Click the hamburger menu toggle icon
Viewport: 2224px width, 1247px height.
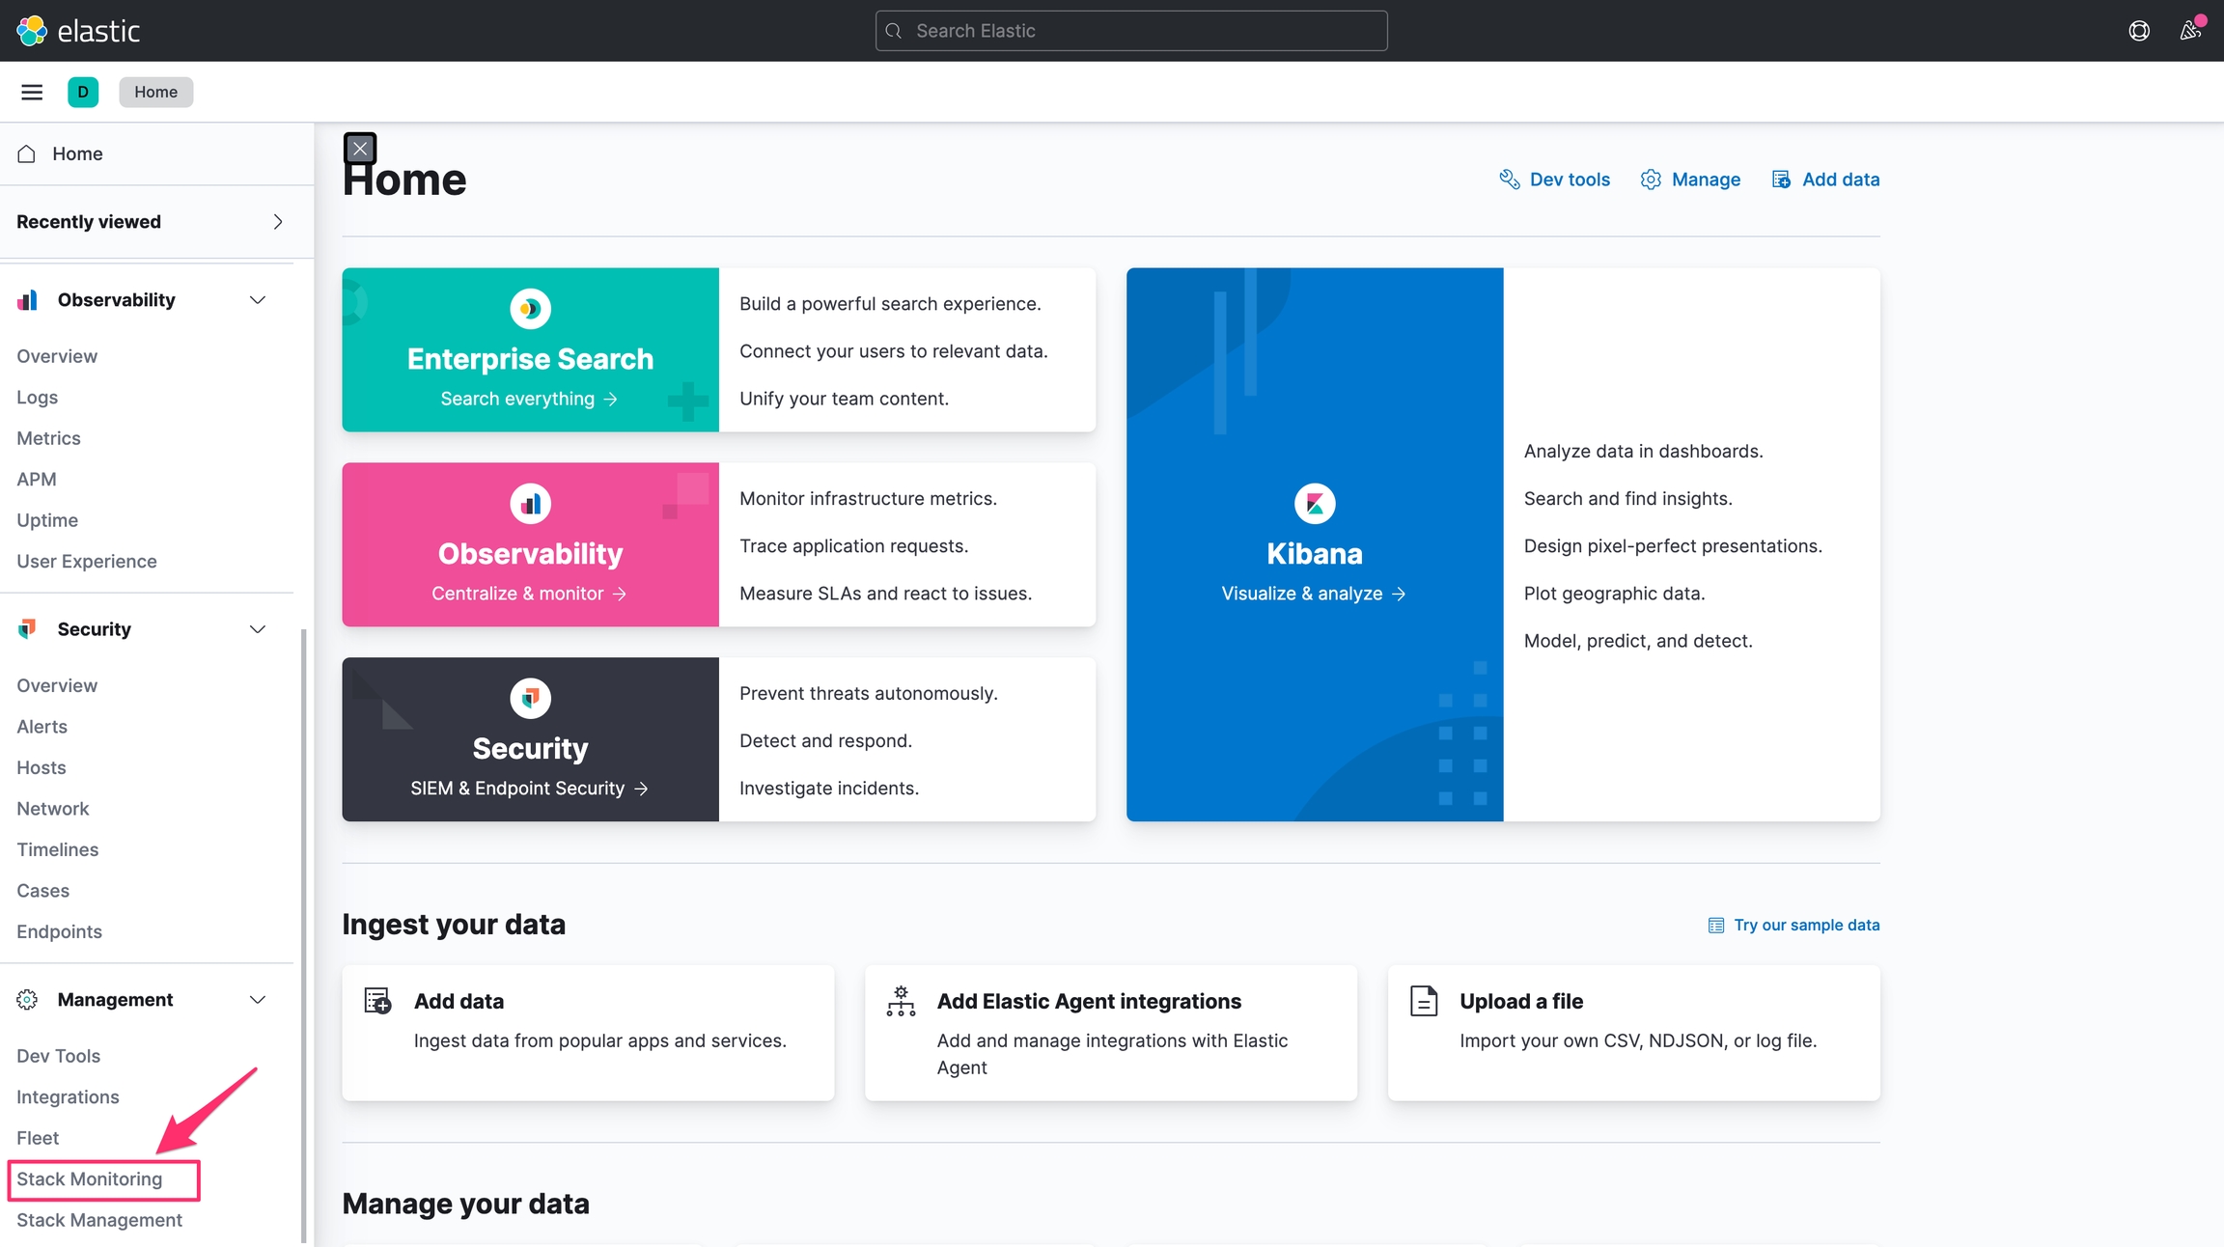click(x=32, y=92)
